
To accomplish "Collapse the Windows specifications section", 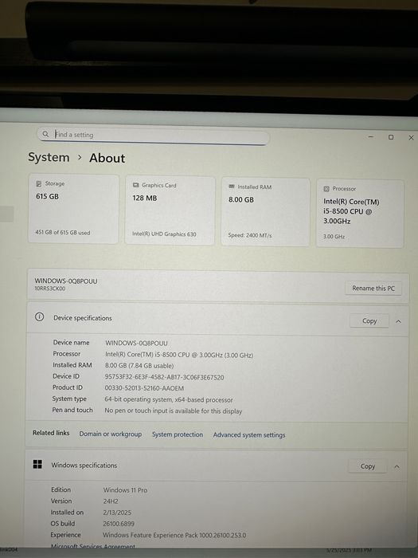I will pyautogui.click(x=397, y=466).
